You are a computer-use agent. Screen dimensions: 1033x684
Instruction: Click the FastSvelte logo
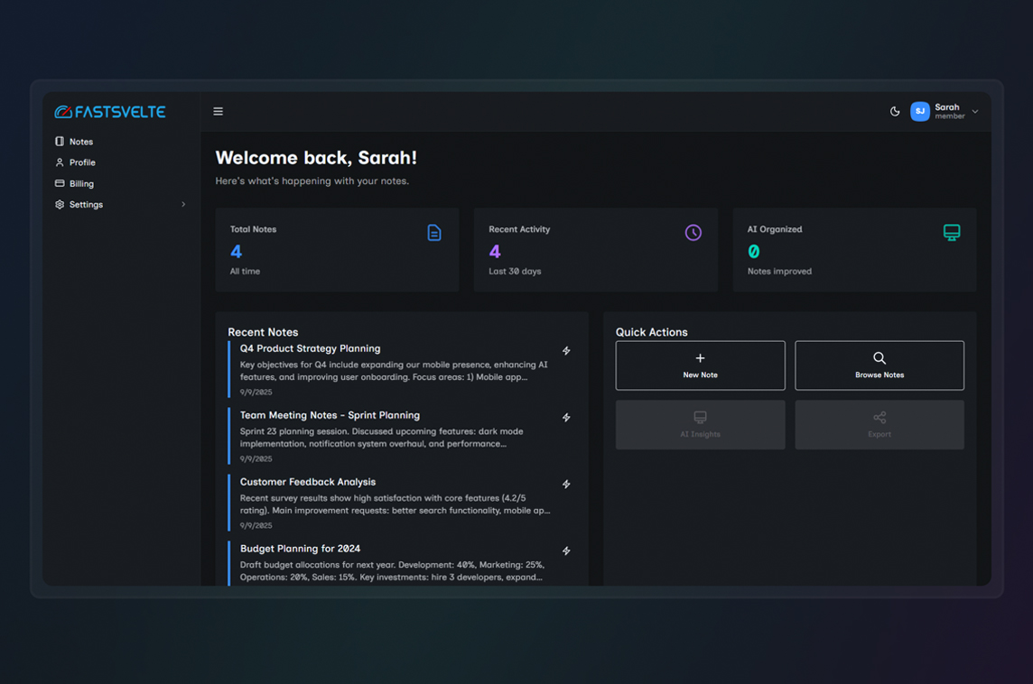[x=110, y=111]
